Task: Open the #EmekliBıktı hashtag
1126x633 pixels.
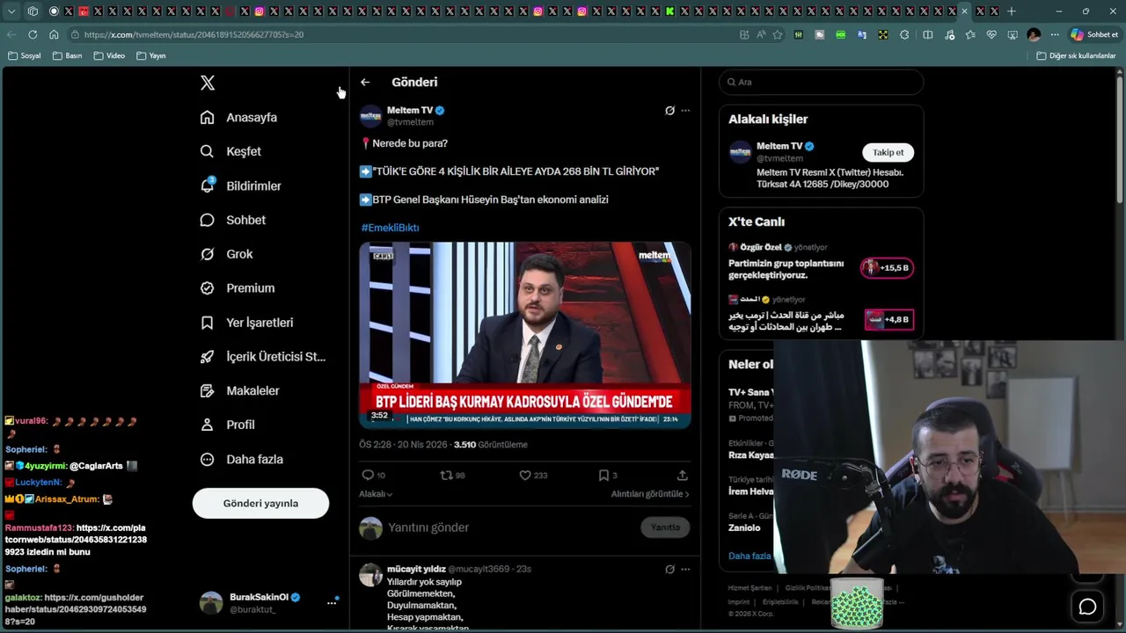Action: (390, 228)
